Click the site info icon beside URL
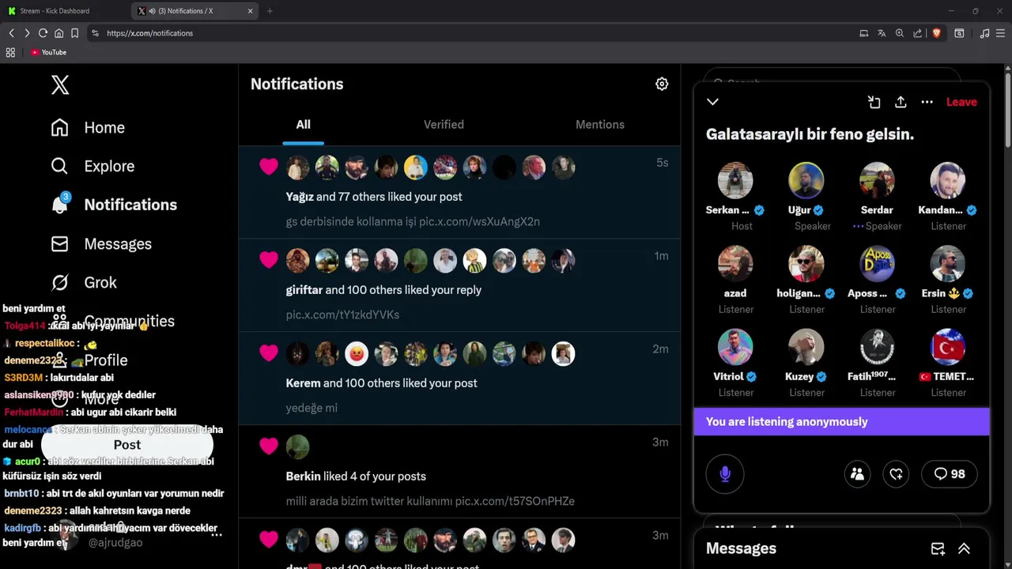Viewport: 1012px width, 569px height. point(95,33)
